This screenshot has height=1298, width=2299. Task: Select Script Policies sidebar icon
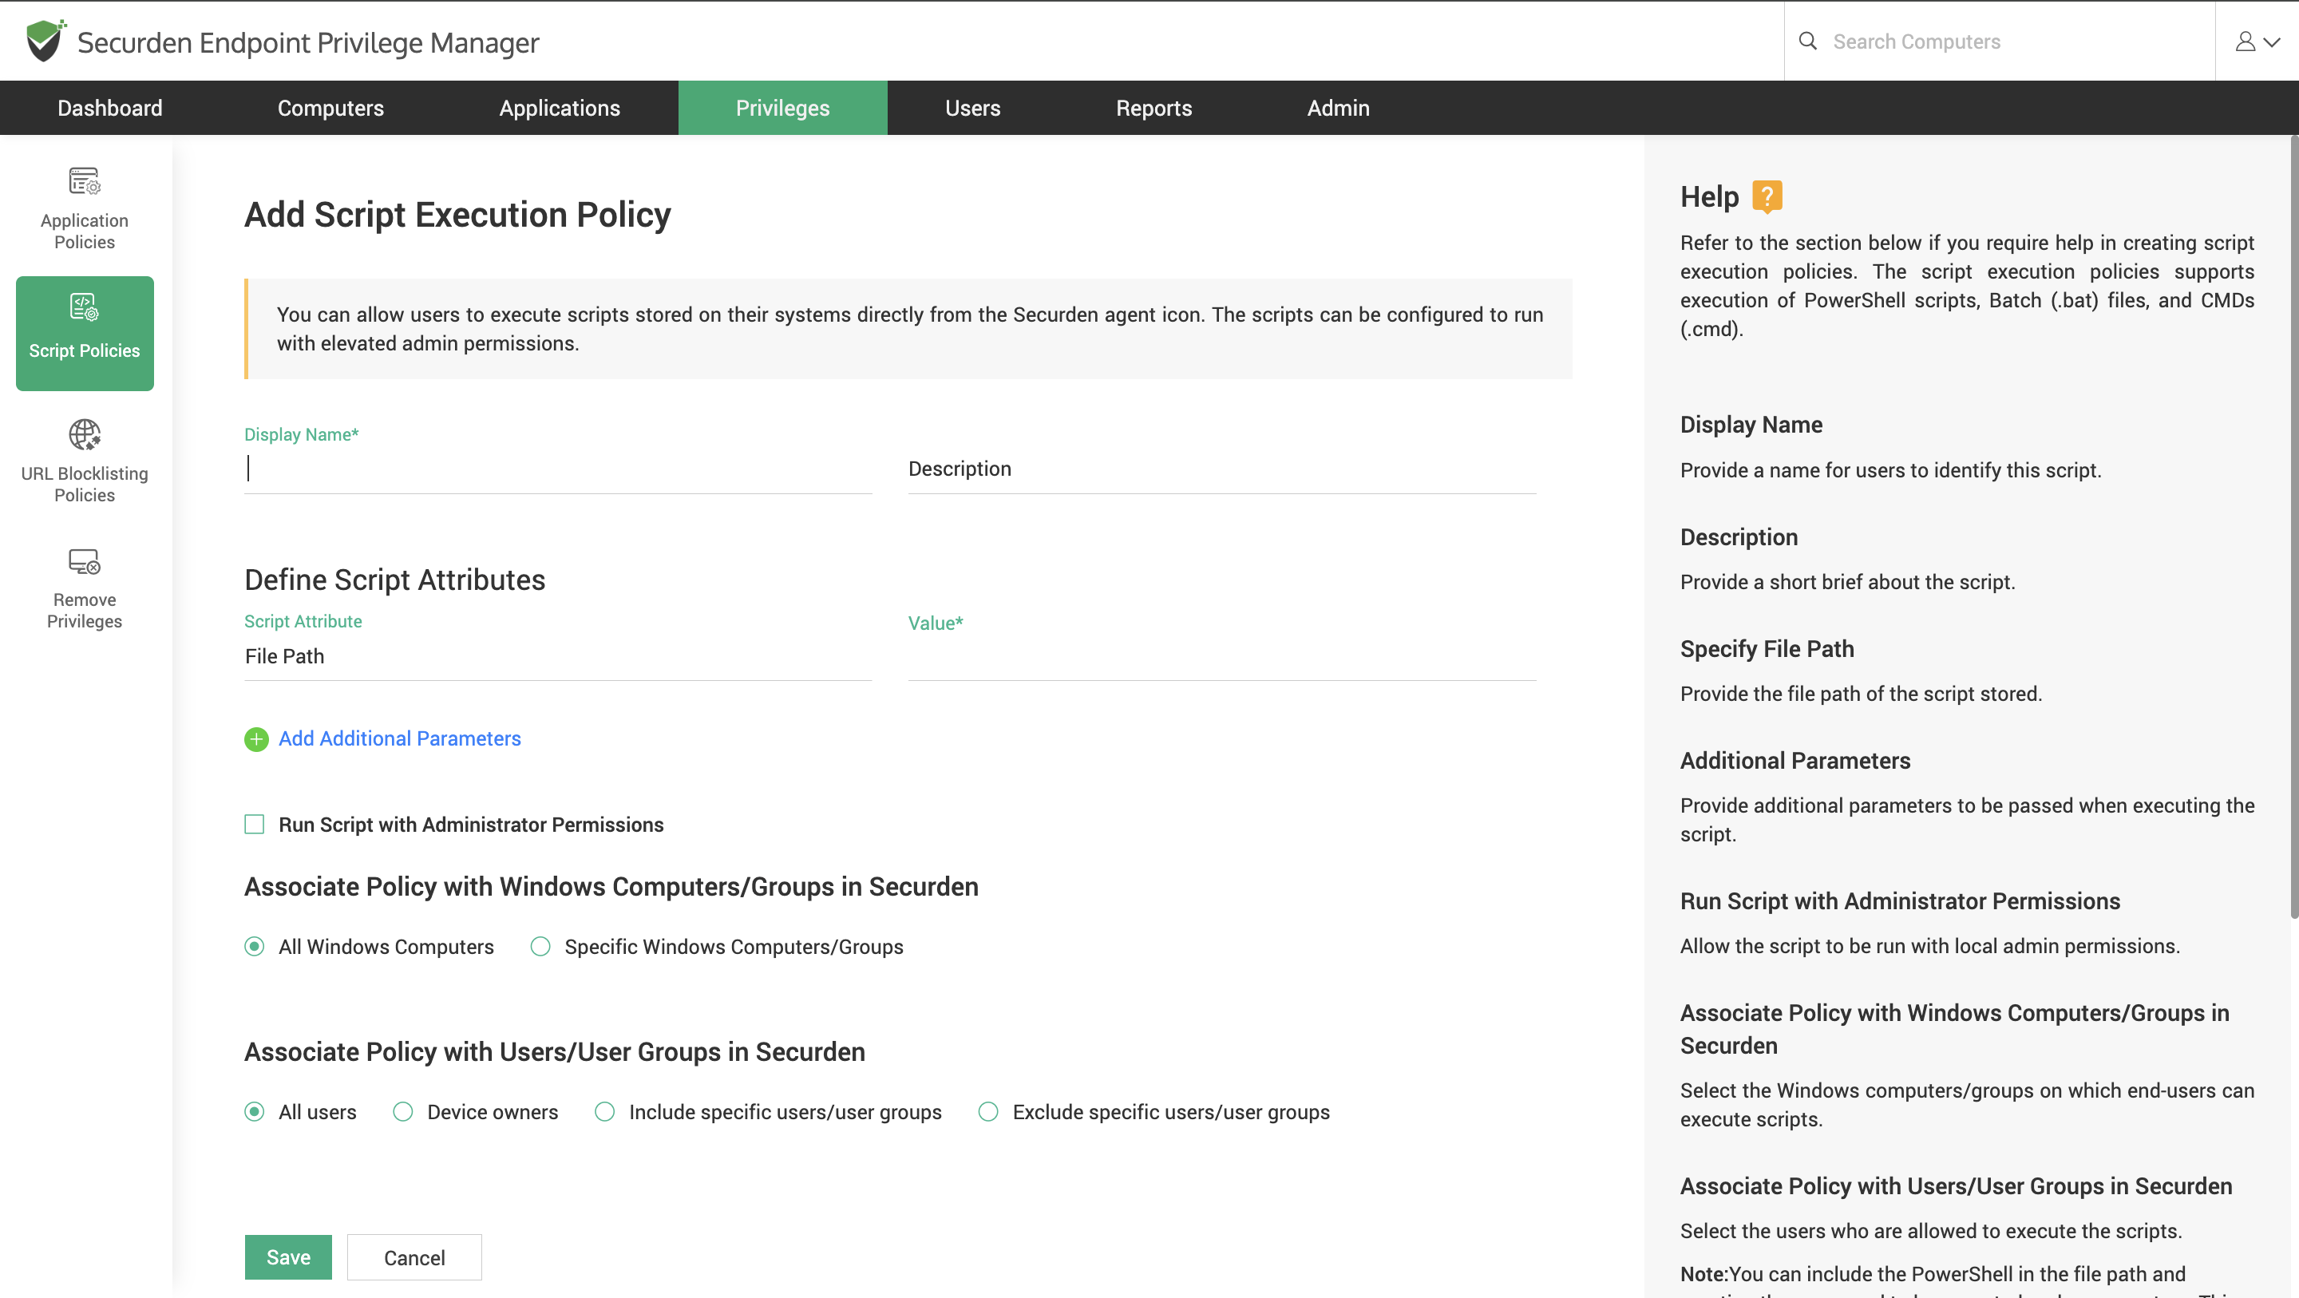(x=85, y=307)
